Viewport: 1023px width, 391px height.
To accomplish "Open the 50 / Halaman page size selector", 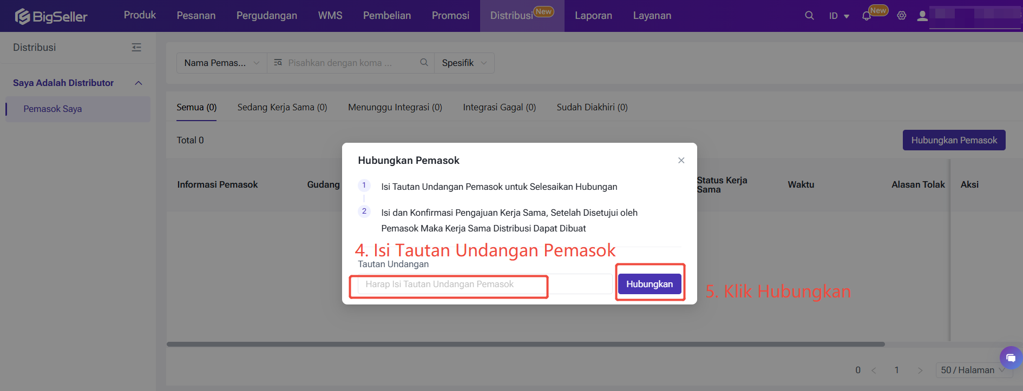I will [x=973, y=370].
